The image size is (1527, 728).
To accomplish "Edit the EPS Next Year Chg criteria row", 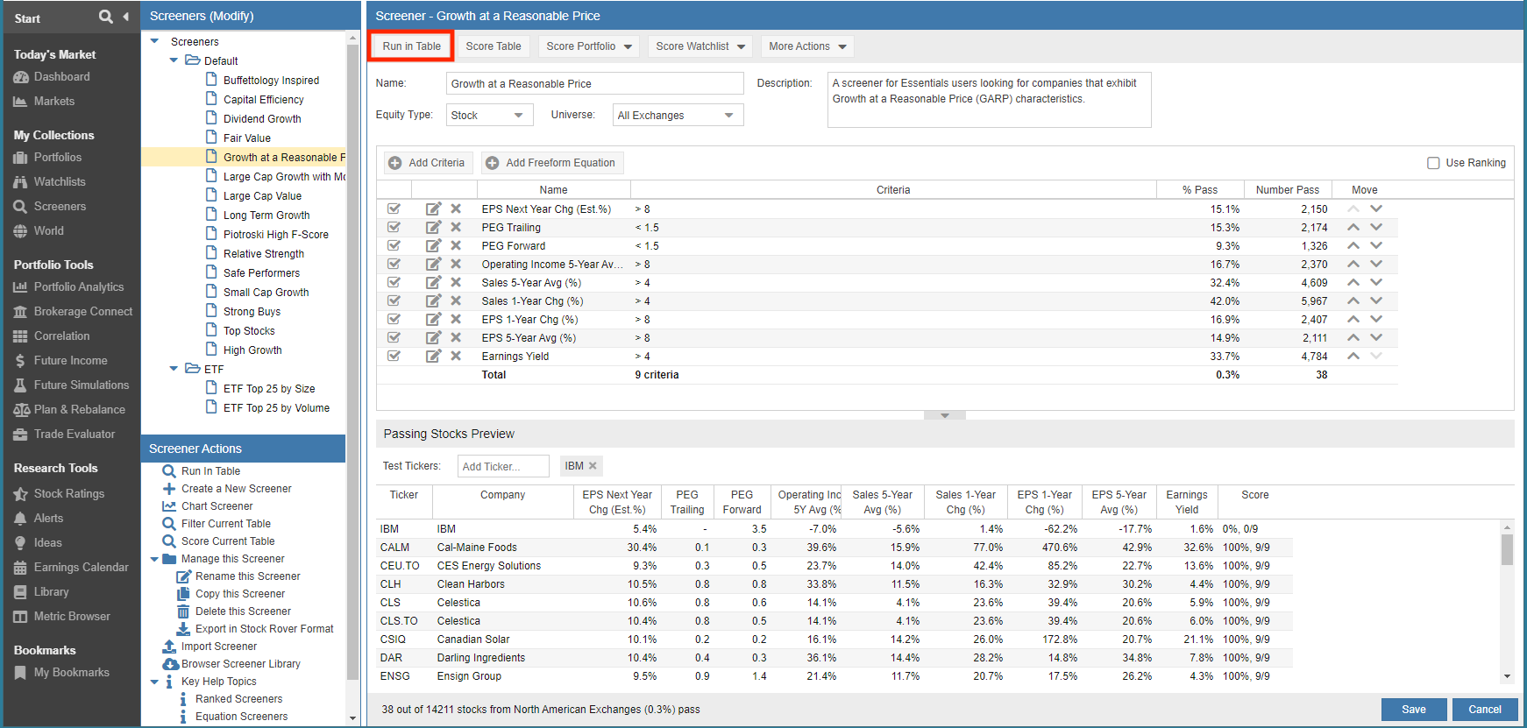I will coord(433,209).
